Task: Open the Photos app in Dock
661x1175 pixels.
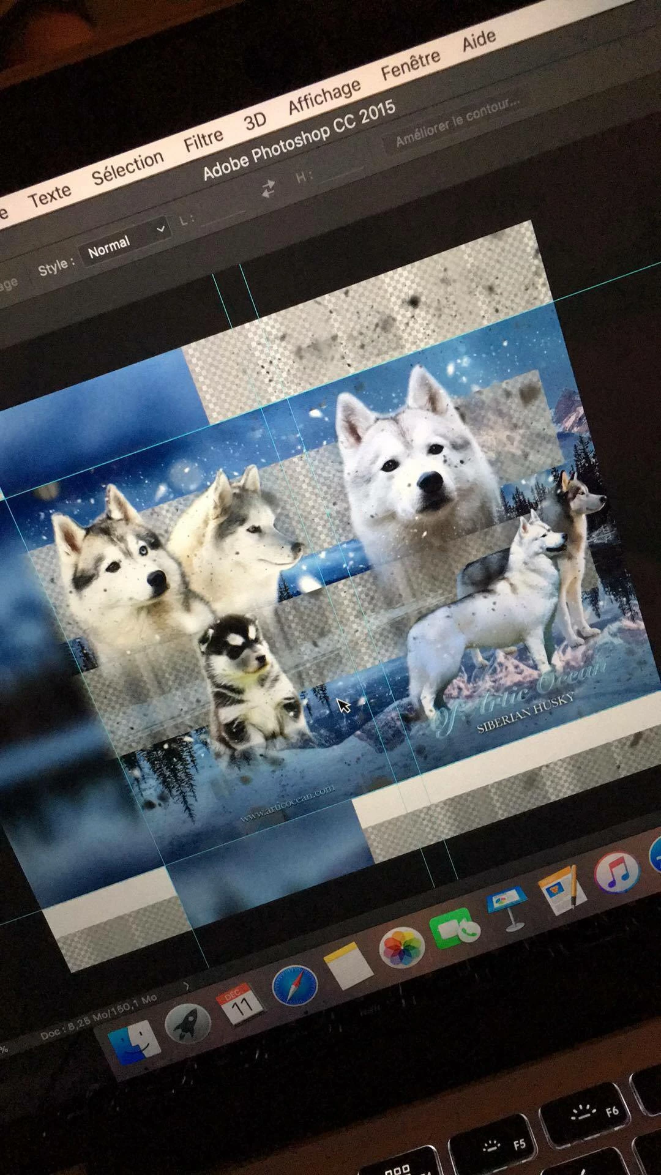Action: click(x=402, y=946)
